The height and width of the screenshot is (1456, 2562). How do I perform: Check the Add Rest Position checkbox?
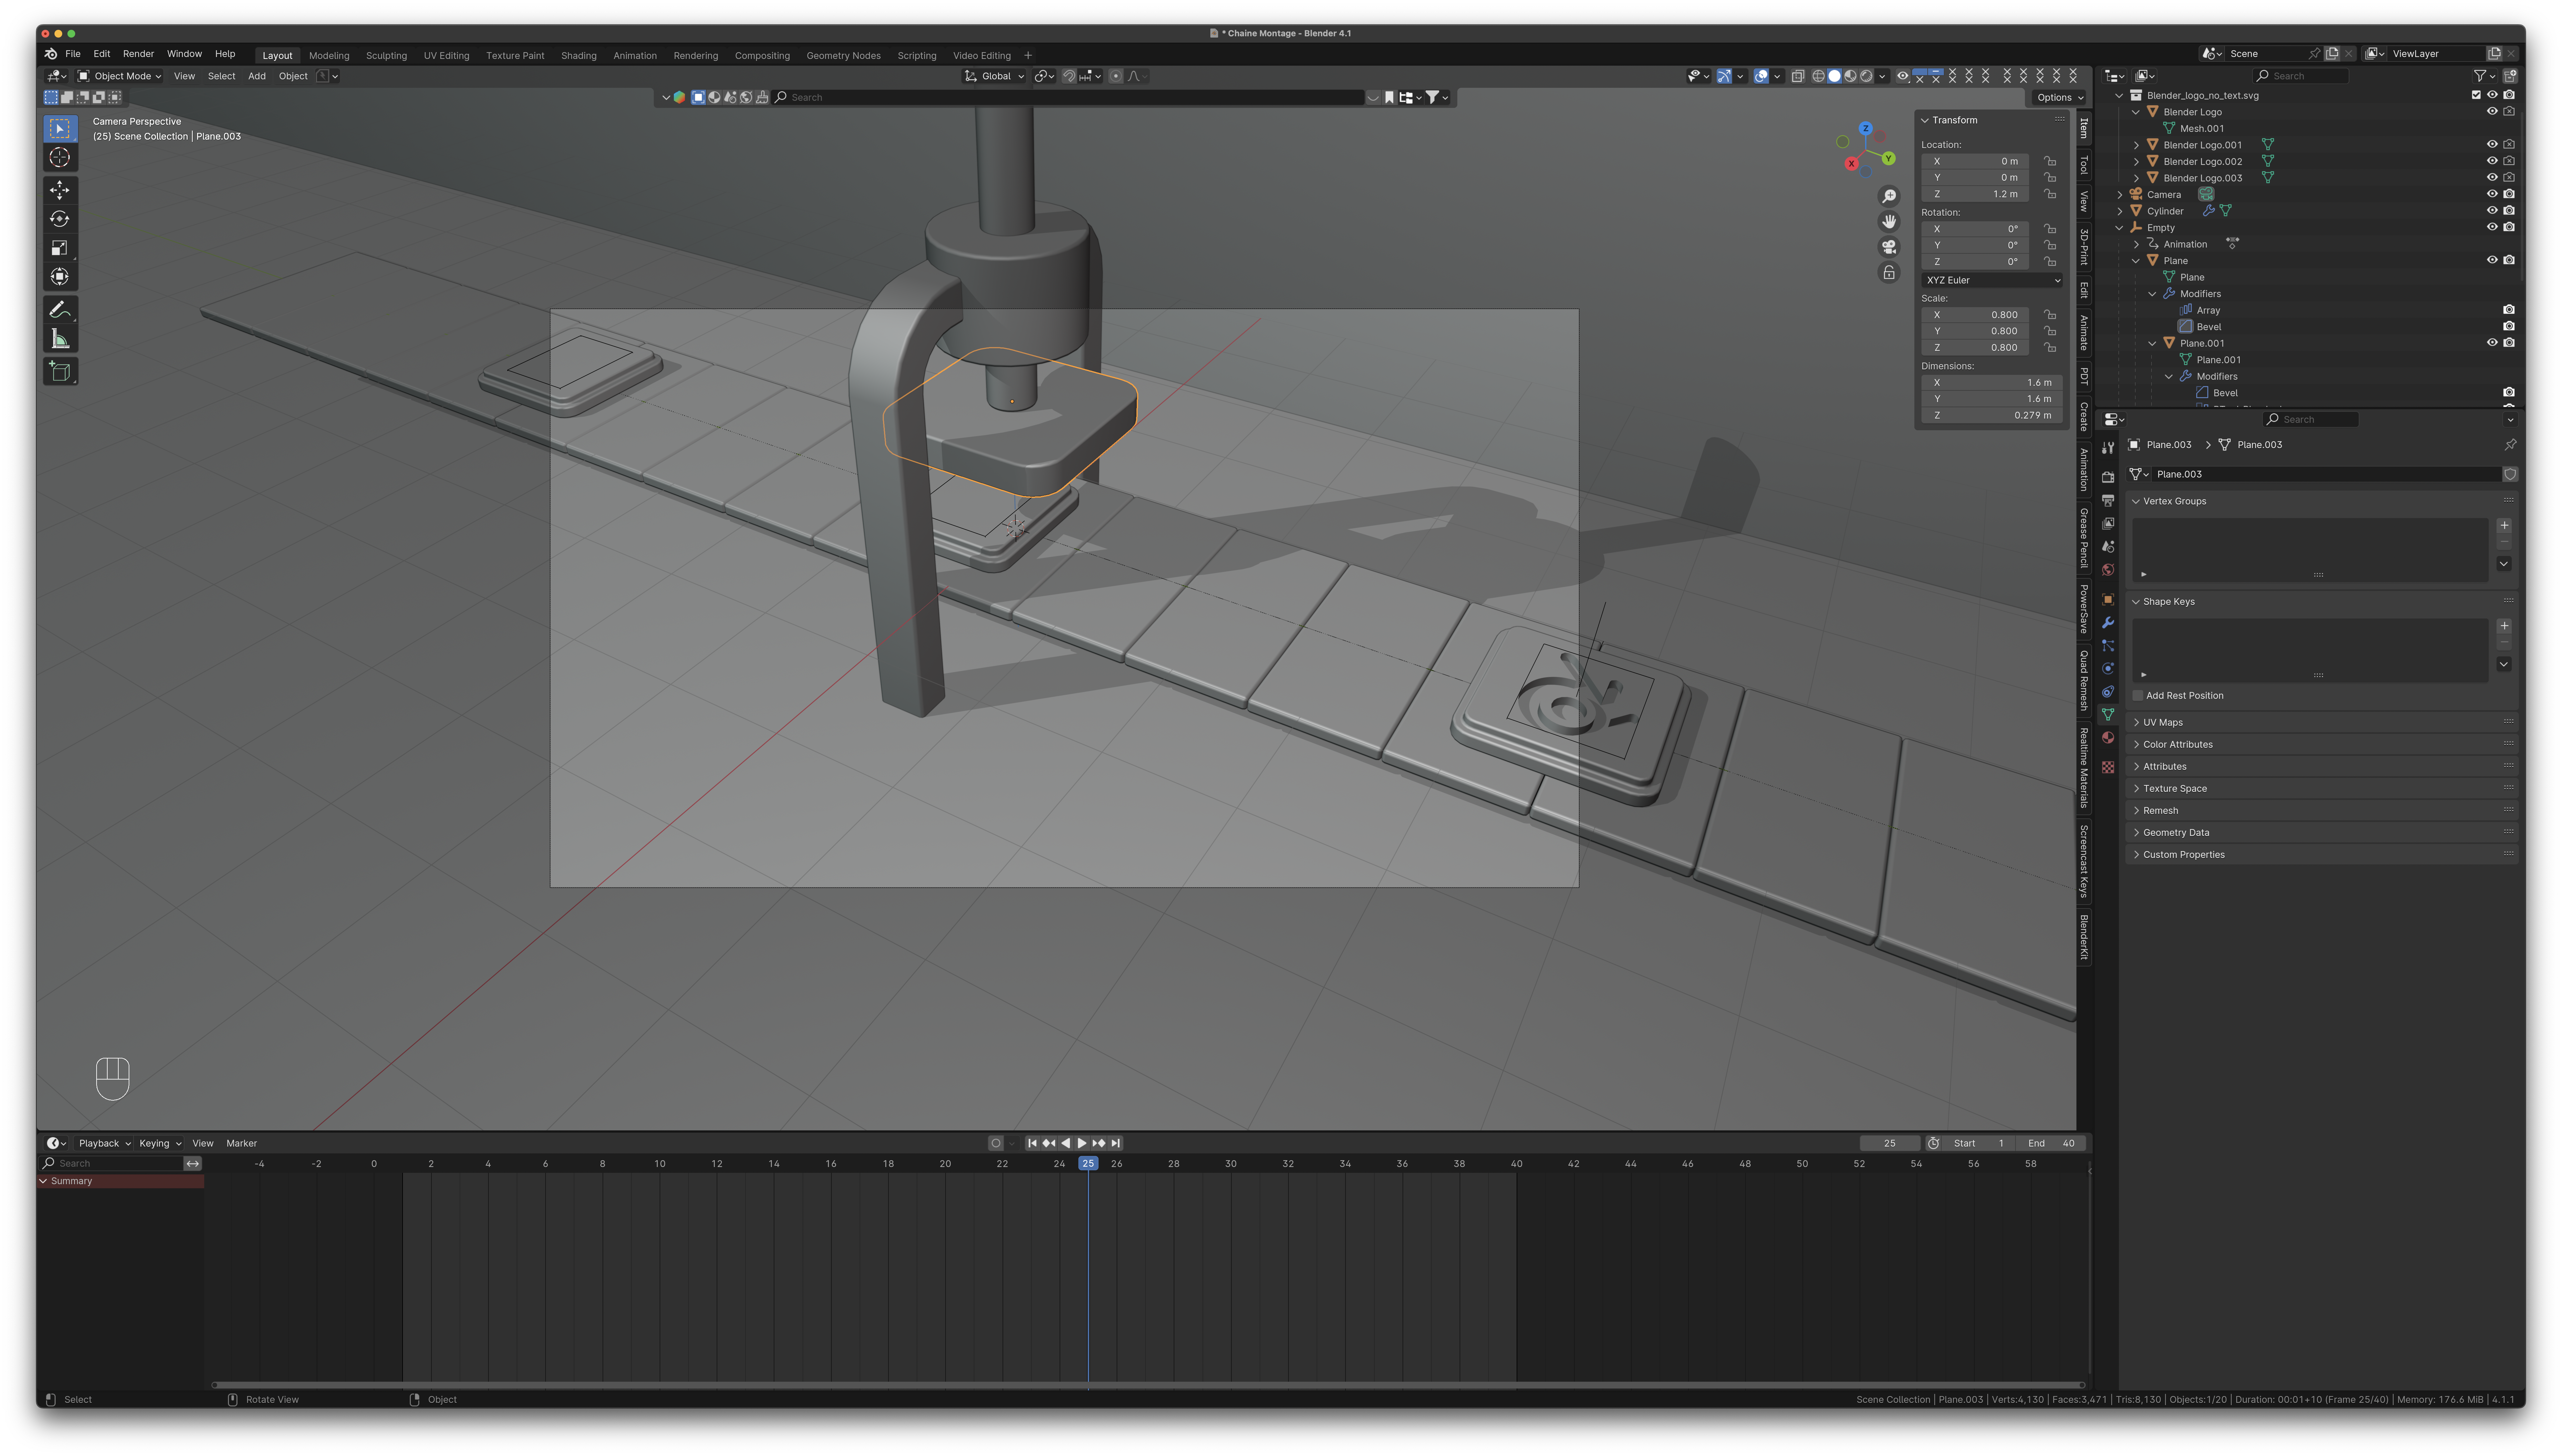coord(2138,696)
